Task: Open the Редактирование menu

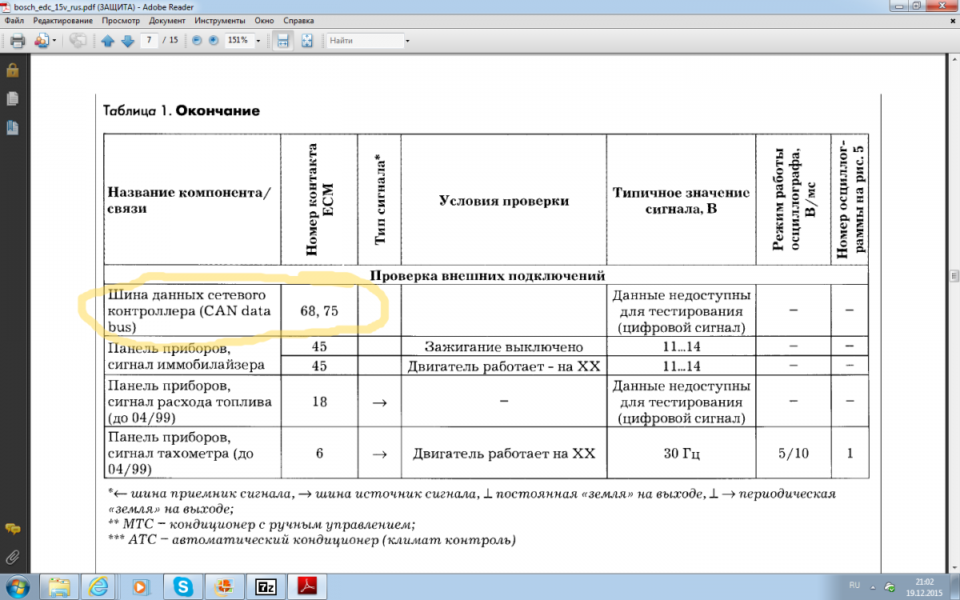Action: tap(64, 19)
